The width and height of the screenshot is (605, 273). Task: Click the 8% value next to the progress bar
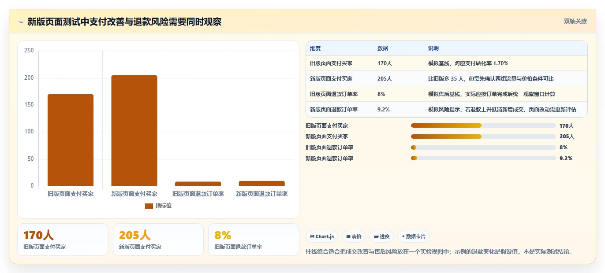(564, 148)
